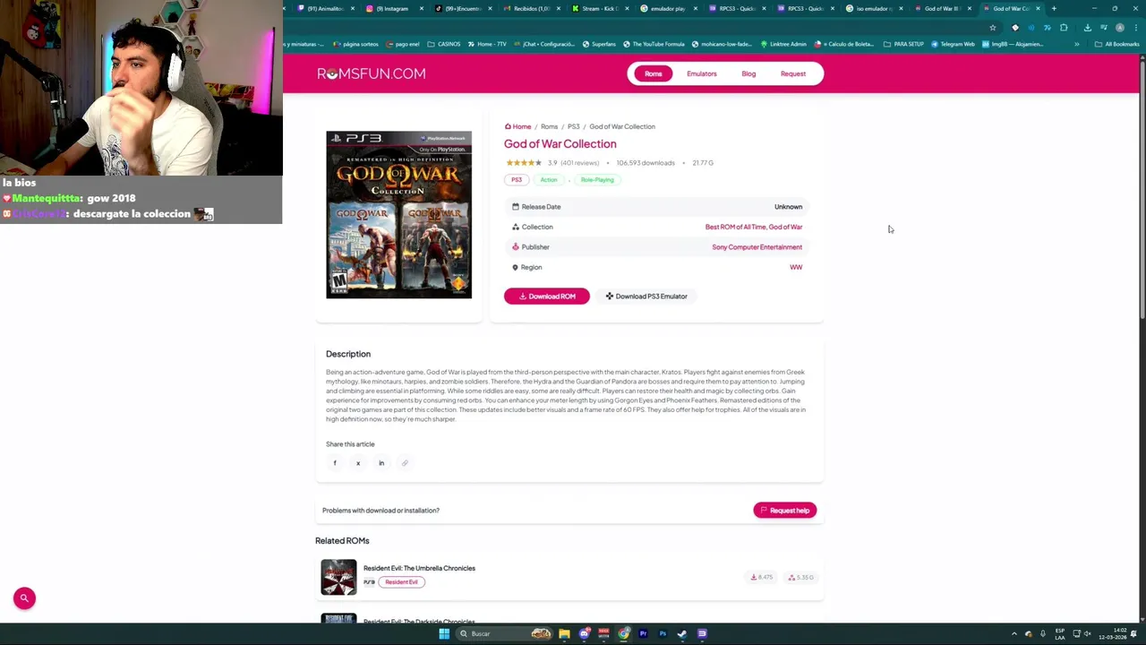Open the God of War Collection cover image
Screen dimensions: 1146x645
pos(398,214)
